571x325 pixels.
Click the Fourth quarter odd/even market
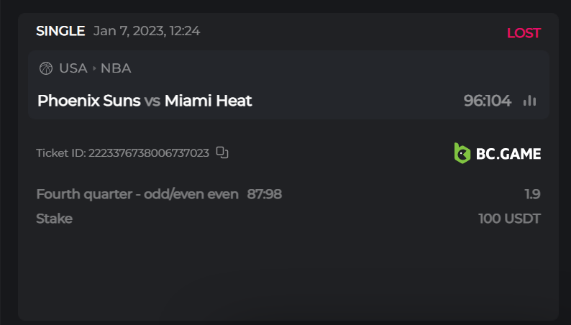137,194
